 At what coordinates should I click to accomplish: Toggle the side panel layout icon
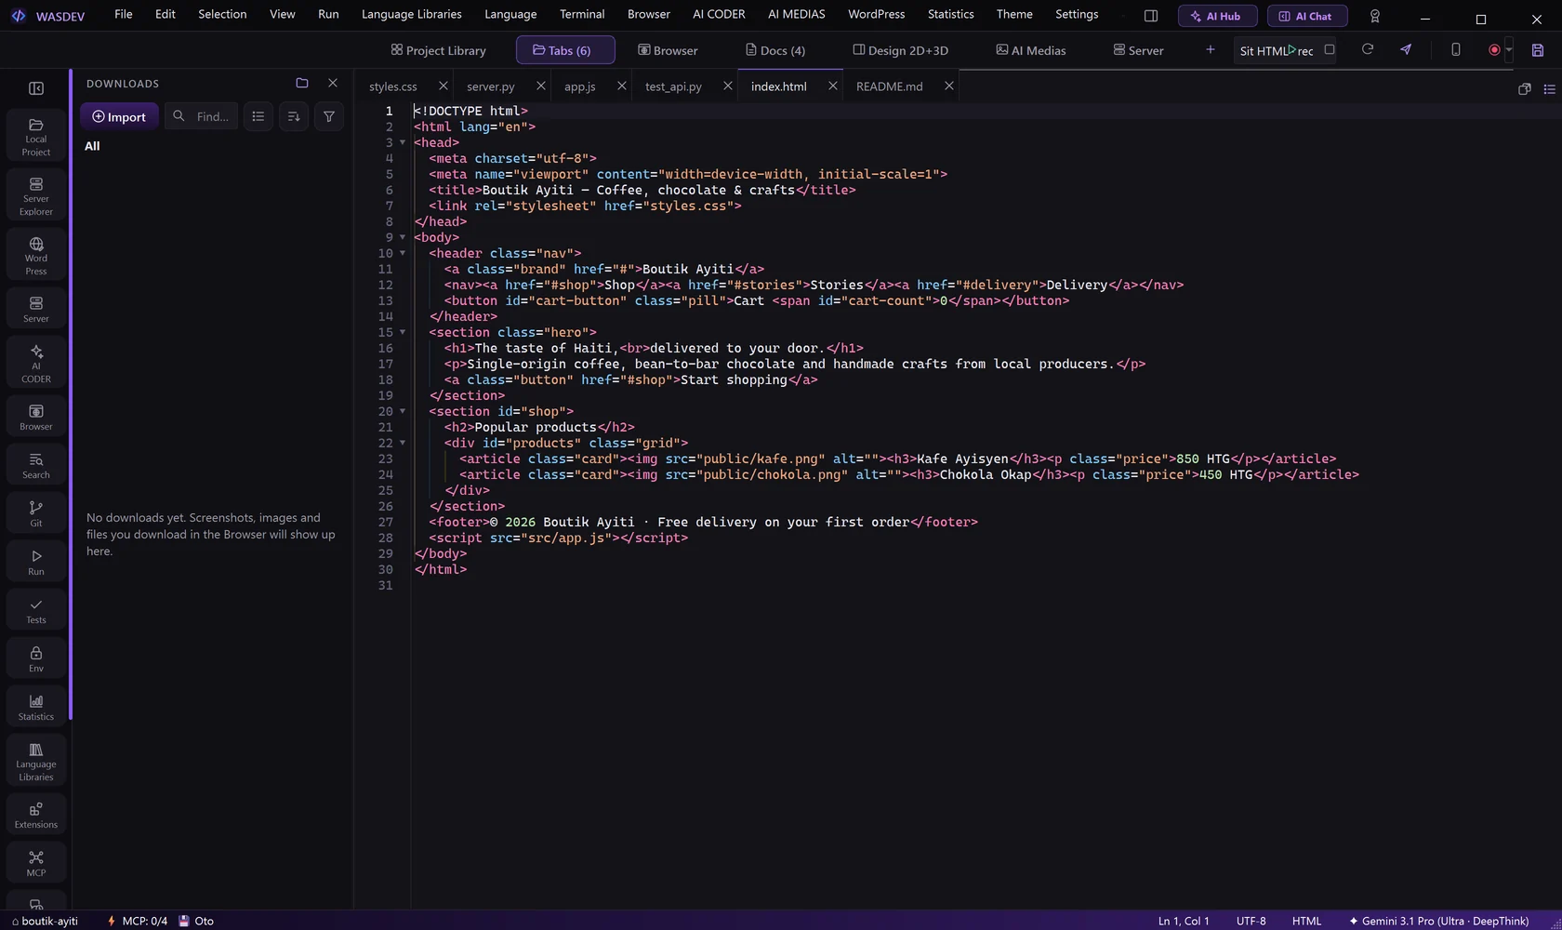point(1151,16)
